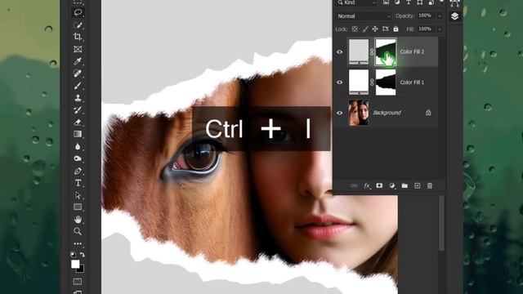Screen dimensions: 523x294
Task: Select the Horizontal Type tool
Action: pyautogui.click(x=78, y=183)
